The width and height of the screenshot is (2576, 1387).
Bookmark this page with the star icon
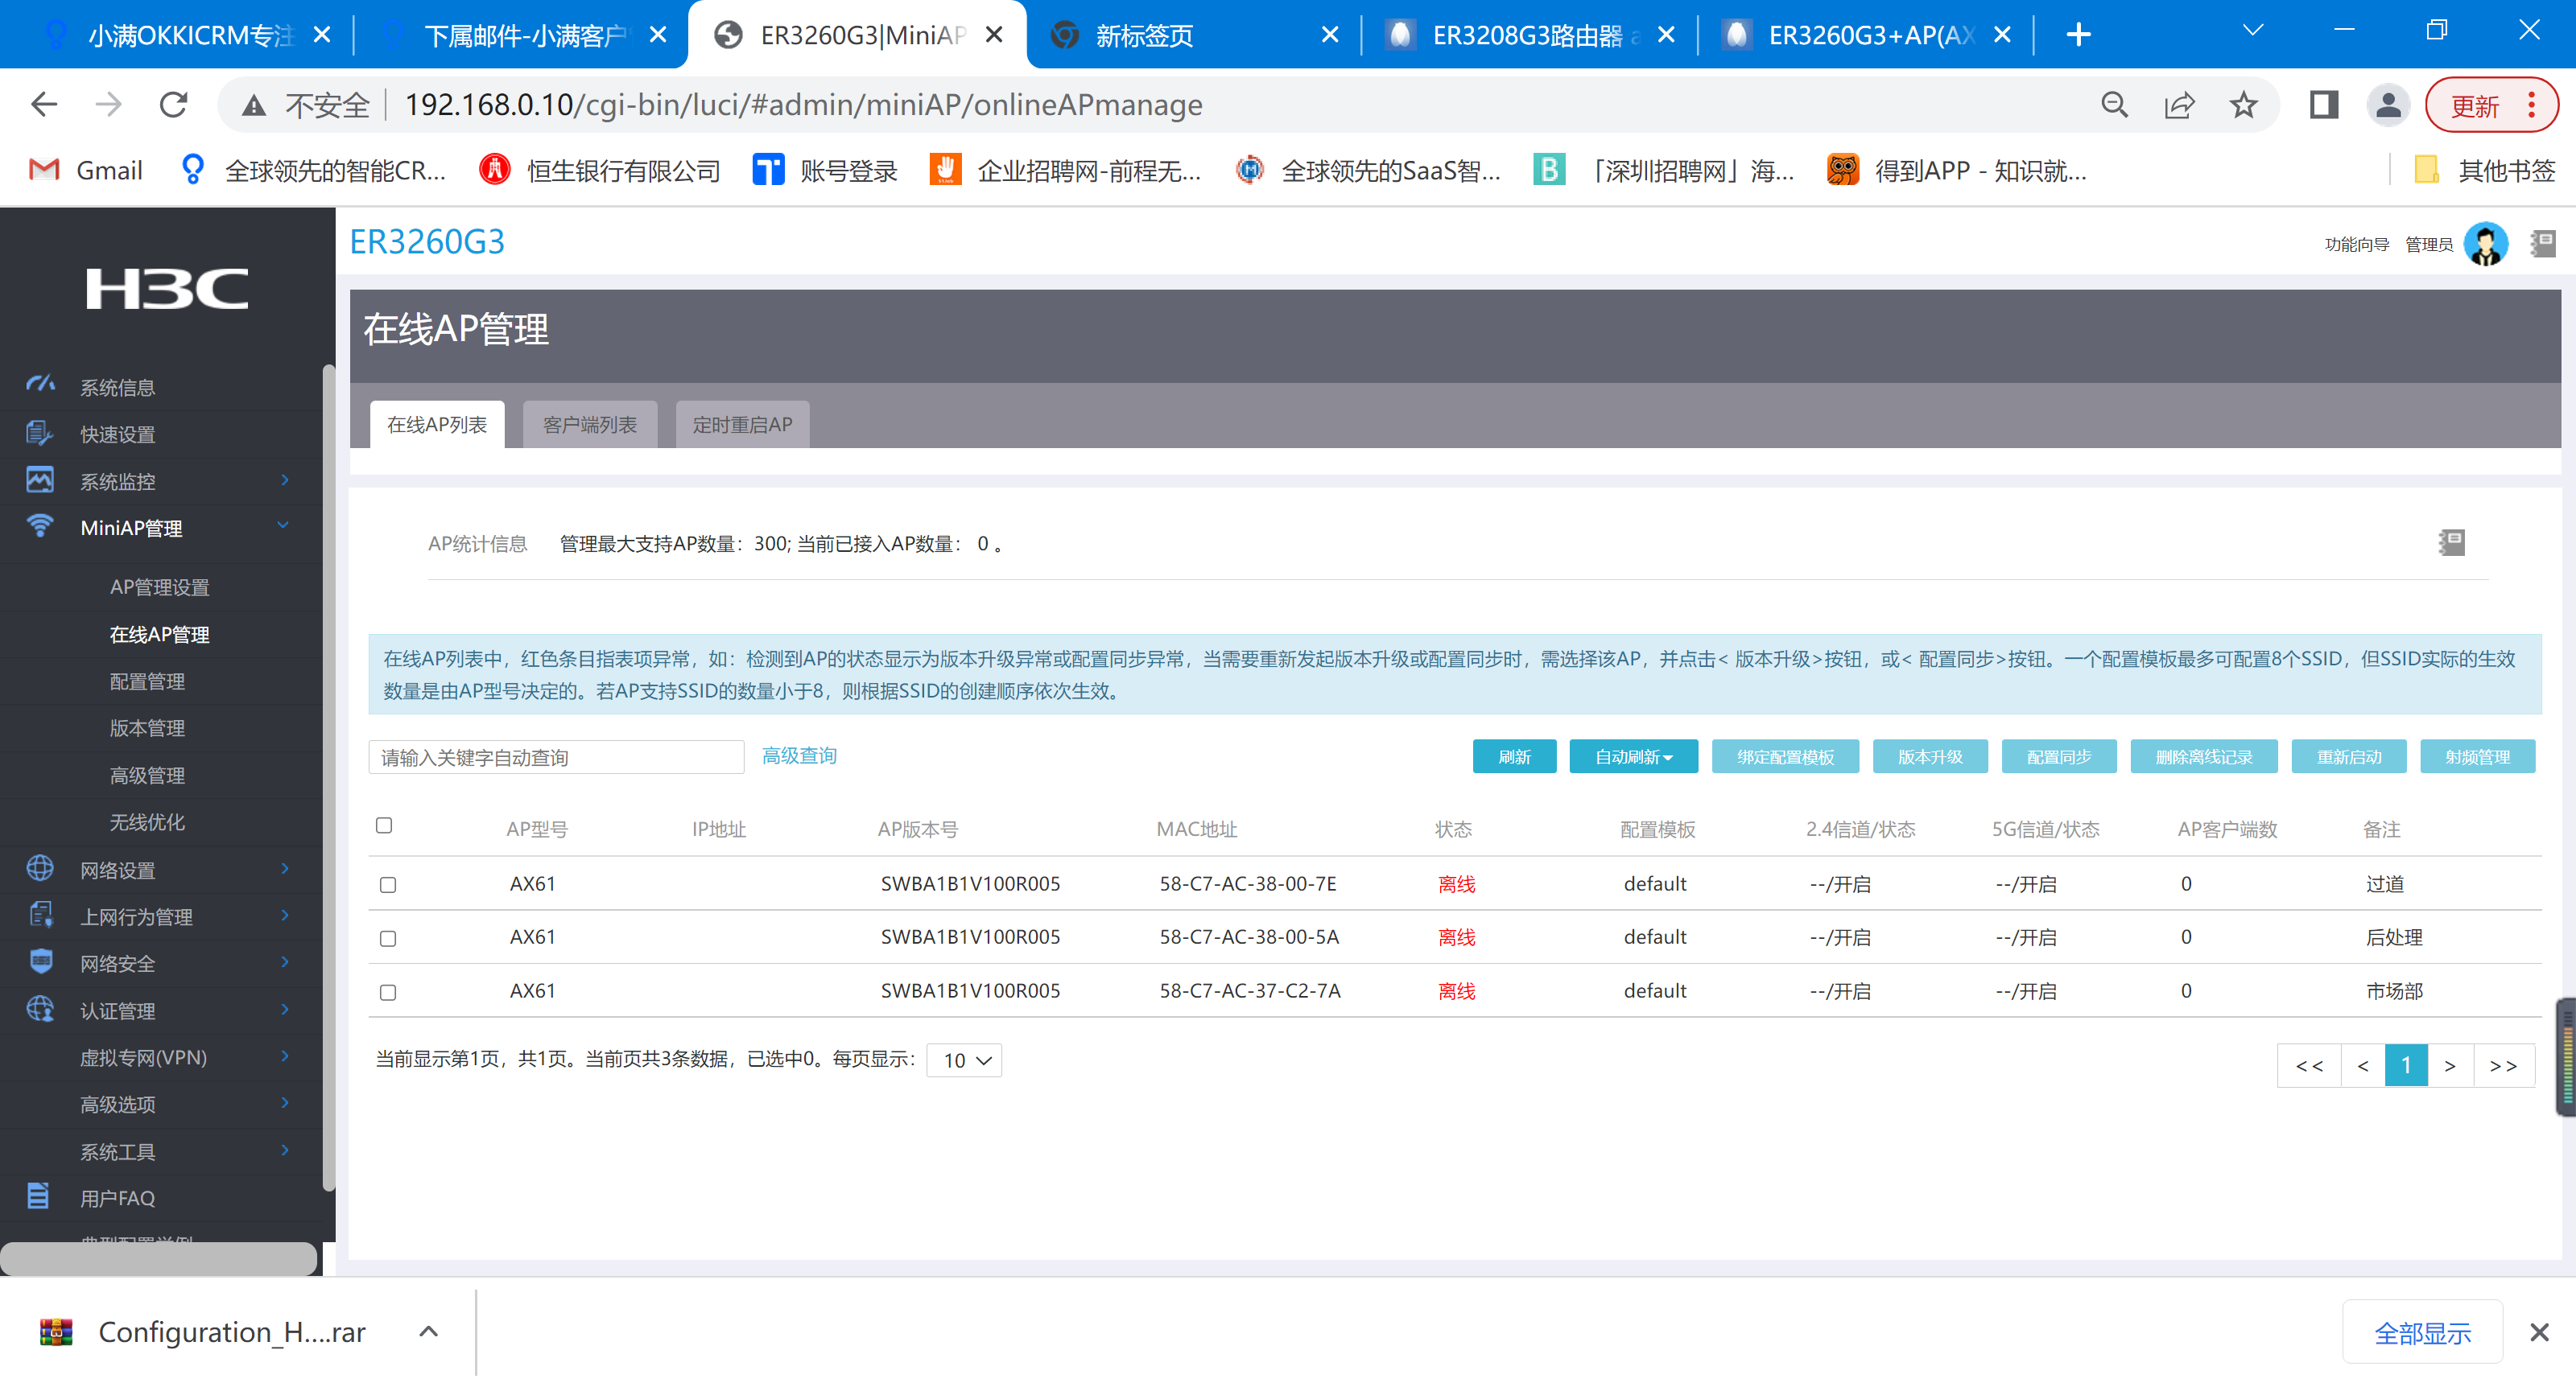(2243, 105)
